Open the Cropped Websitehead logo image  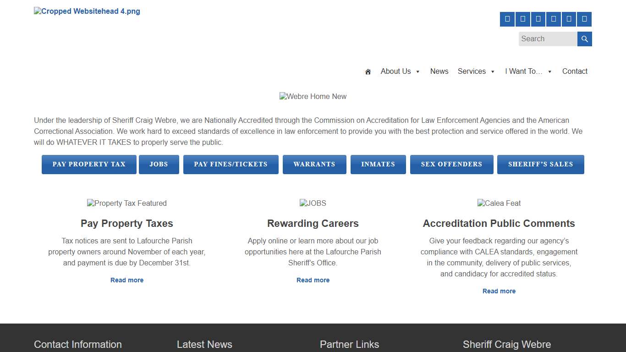coord(87,11)
